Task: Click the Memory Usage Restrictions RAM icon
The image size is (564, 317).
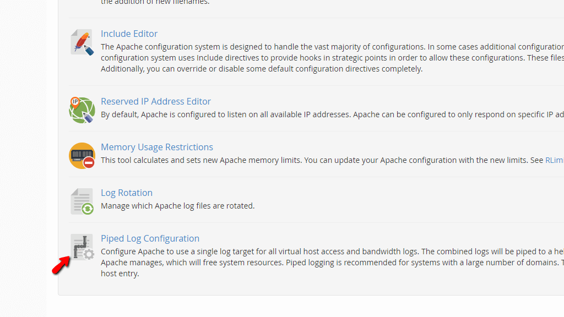Action: [x=82, y=156]
